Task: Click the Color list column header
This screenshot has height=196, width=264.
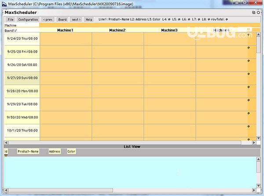Action: tap(71, 152)
